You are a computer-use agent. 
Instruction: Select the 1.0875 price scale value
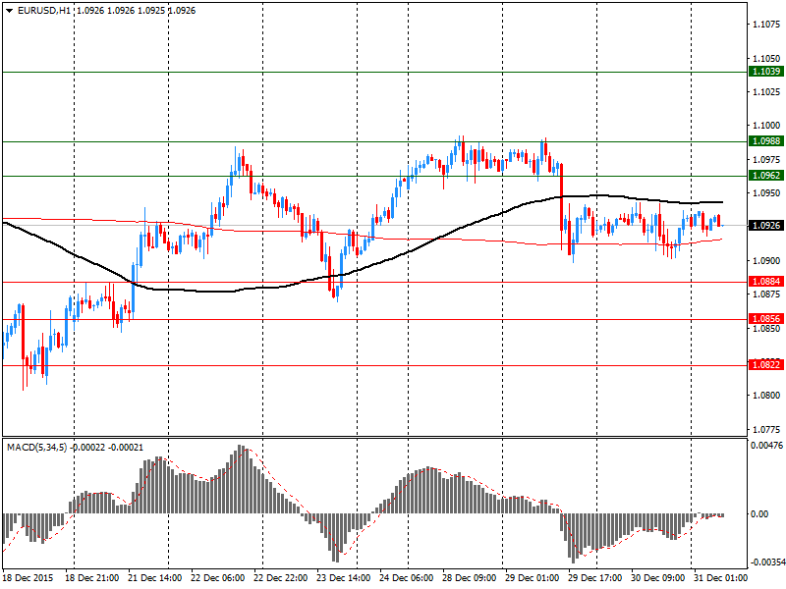tap(766, 294)
